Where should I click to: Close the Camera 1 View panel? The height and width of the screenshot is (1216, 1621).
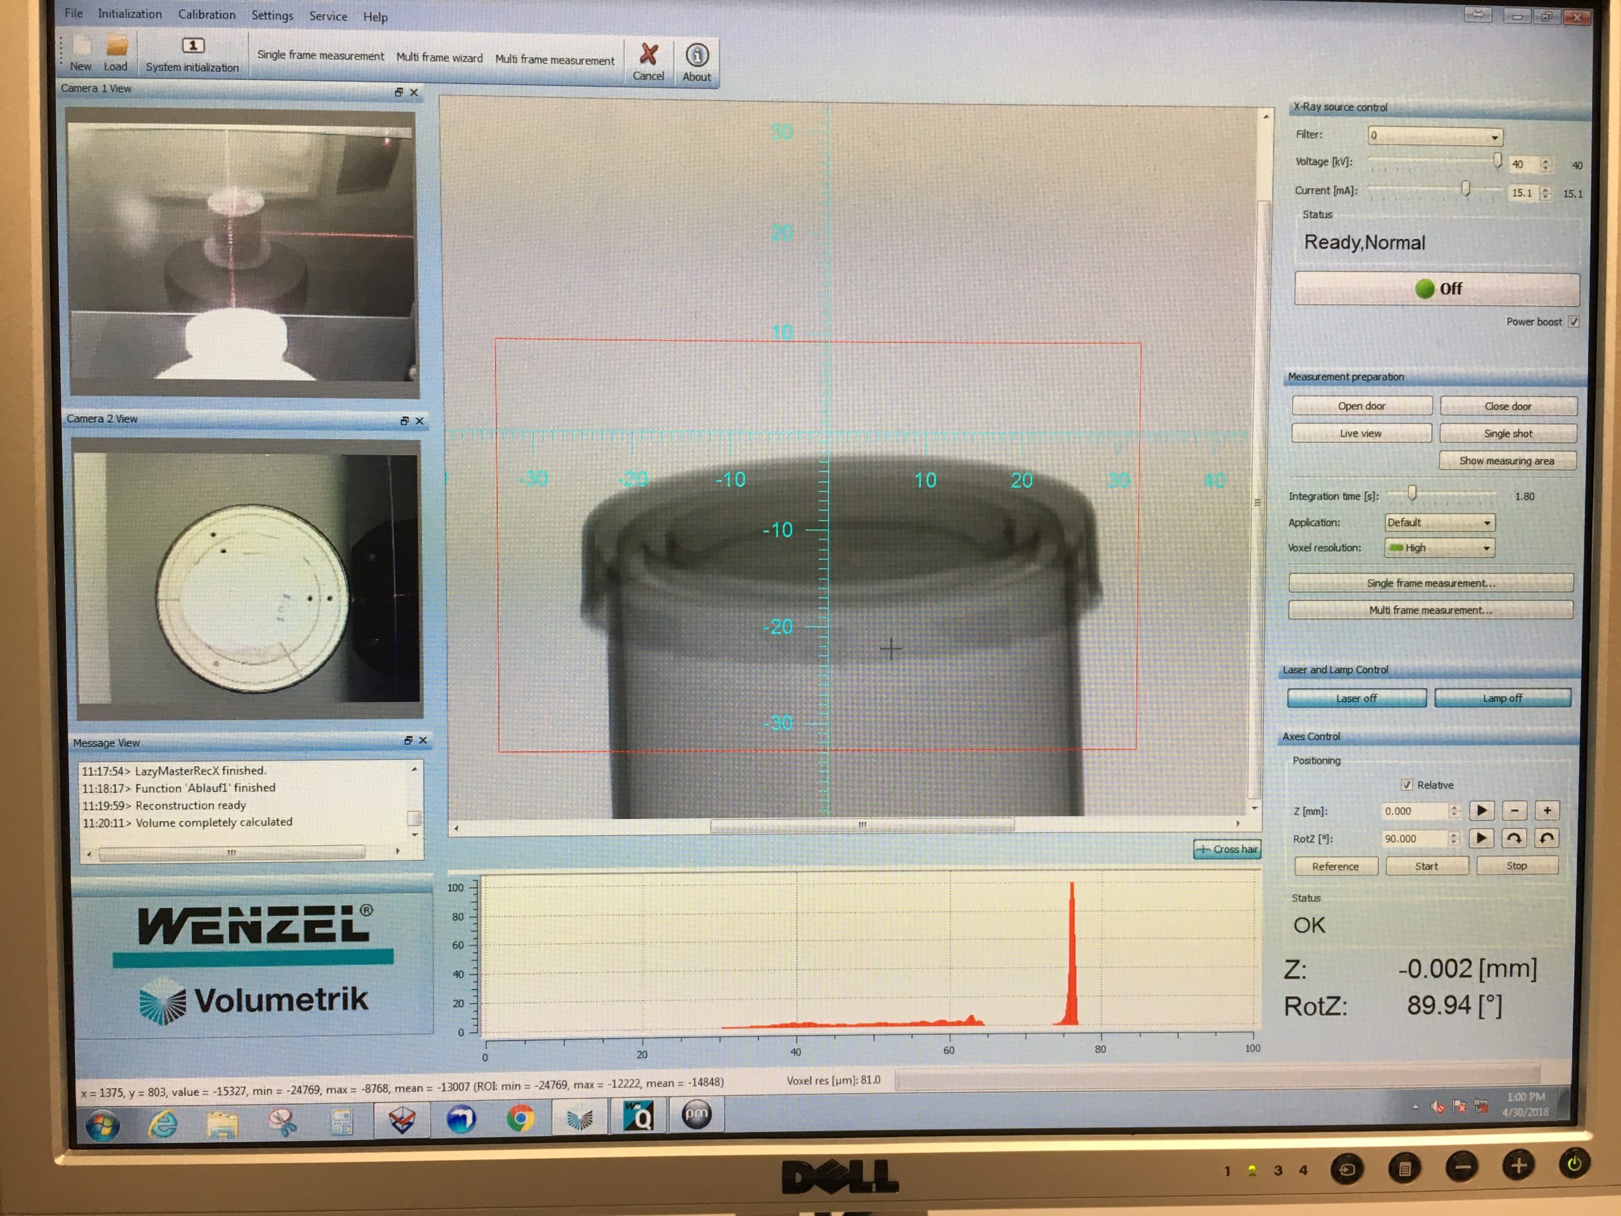414,92
